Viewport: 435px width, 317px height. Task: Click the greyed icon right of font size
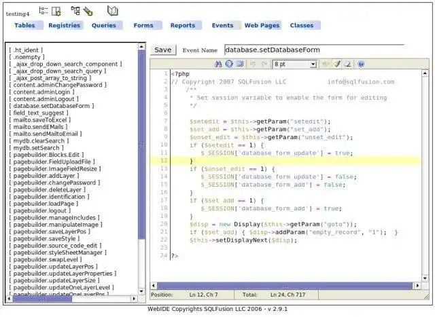tap(326, 64)
